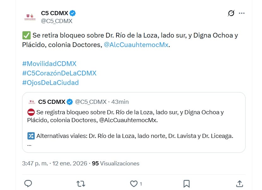The image size is (262, 190).
Task: Click the small avatar inside the quoted tweet
Action: 31,101
